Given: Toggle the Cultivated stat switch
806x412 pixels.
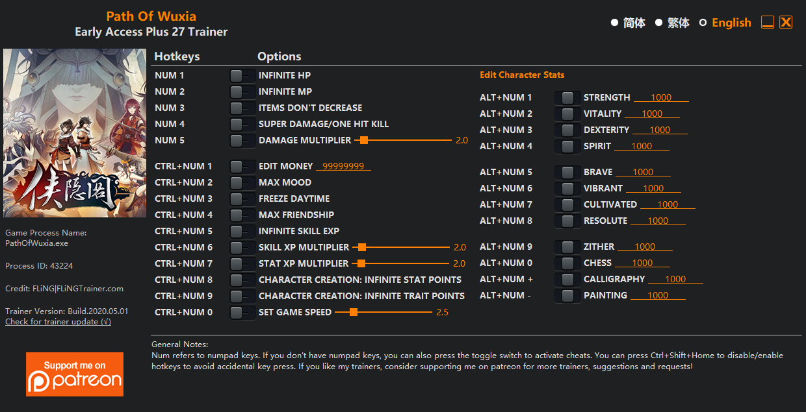Looking at the screenshot, I should (x=567, y=205).
